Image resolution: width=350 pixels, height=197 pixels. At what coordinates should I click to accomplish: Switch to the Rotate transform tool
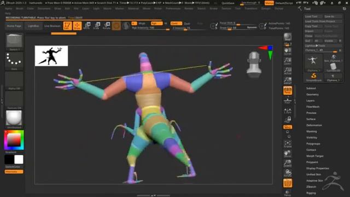(107, 26)
